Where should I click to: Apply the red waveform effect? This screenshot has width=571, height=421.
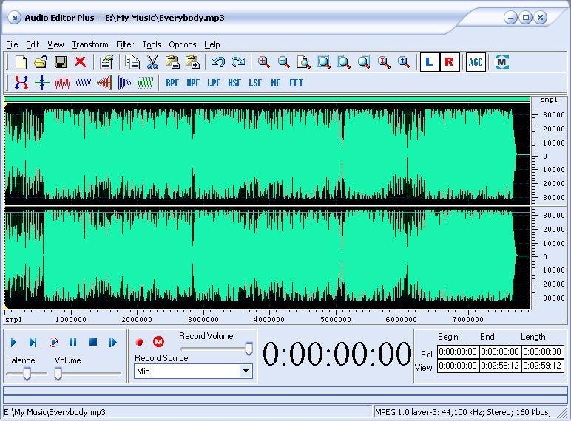click(x=63, y=83)
